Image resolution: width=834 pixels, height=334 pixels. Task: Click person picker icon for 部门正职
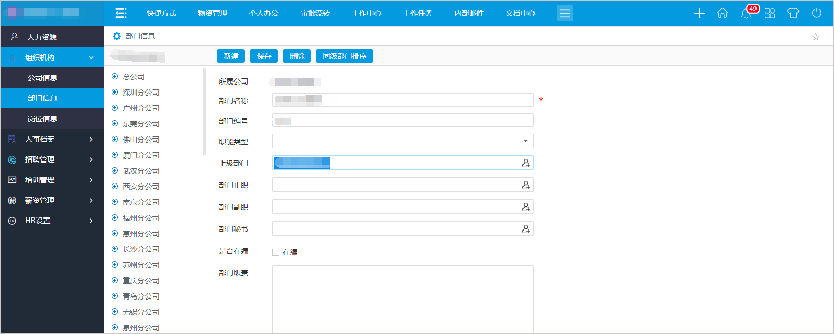click(526, 185)
